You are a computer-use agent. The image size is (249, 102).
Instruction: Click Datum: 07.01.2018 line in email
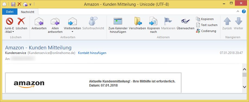103,85
